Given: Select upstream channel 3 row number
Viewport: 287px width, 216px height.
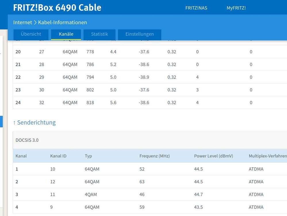Looking at the screenshot, I should 17,195.
